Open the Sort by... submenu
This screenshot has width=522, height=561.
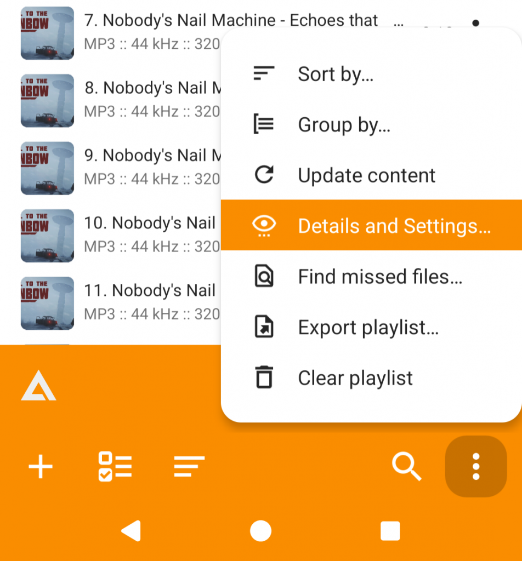coord(336,74)
